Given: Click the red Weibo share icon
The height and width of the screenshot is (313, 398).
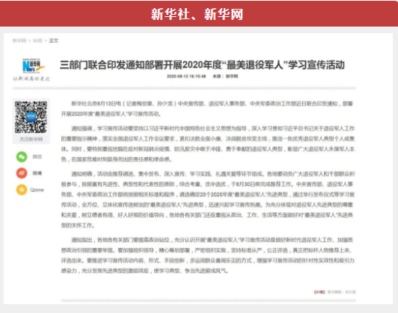Looking at the screenshot, I should [22, 173].
